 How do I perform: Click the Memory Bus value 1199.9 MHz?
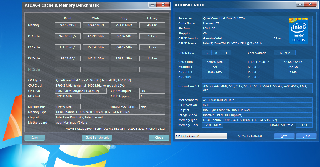68,107
